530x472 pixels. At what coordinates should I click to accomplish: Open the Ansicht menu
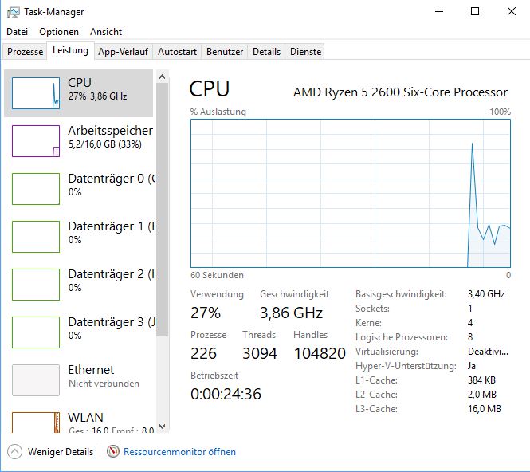[x=106, y=32]
